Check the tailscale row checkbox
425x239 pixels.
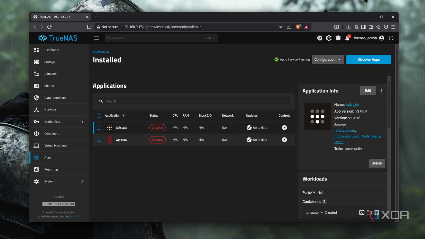point(99,128)
